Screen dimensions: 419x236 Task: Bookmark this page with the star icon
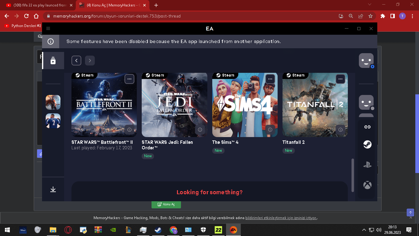[x=371, y=16]
